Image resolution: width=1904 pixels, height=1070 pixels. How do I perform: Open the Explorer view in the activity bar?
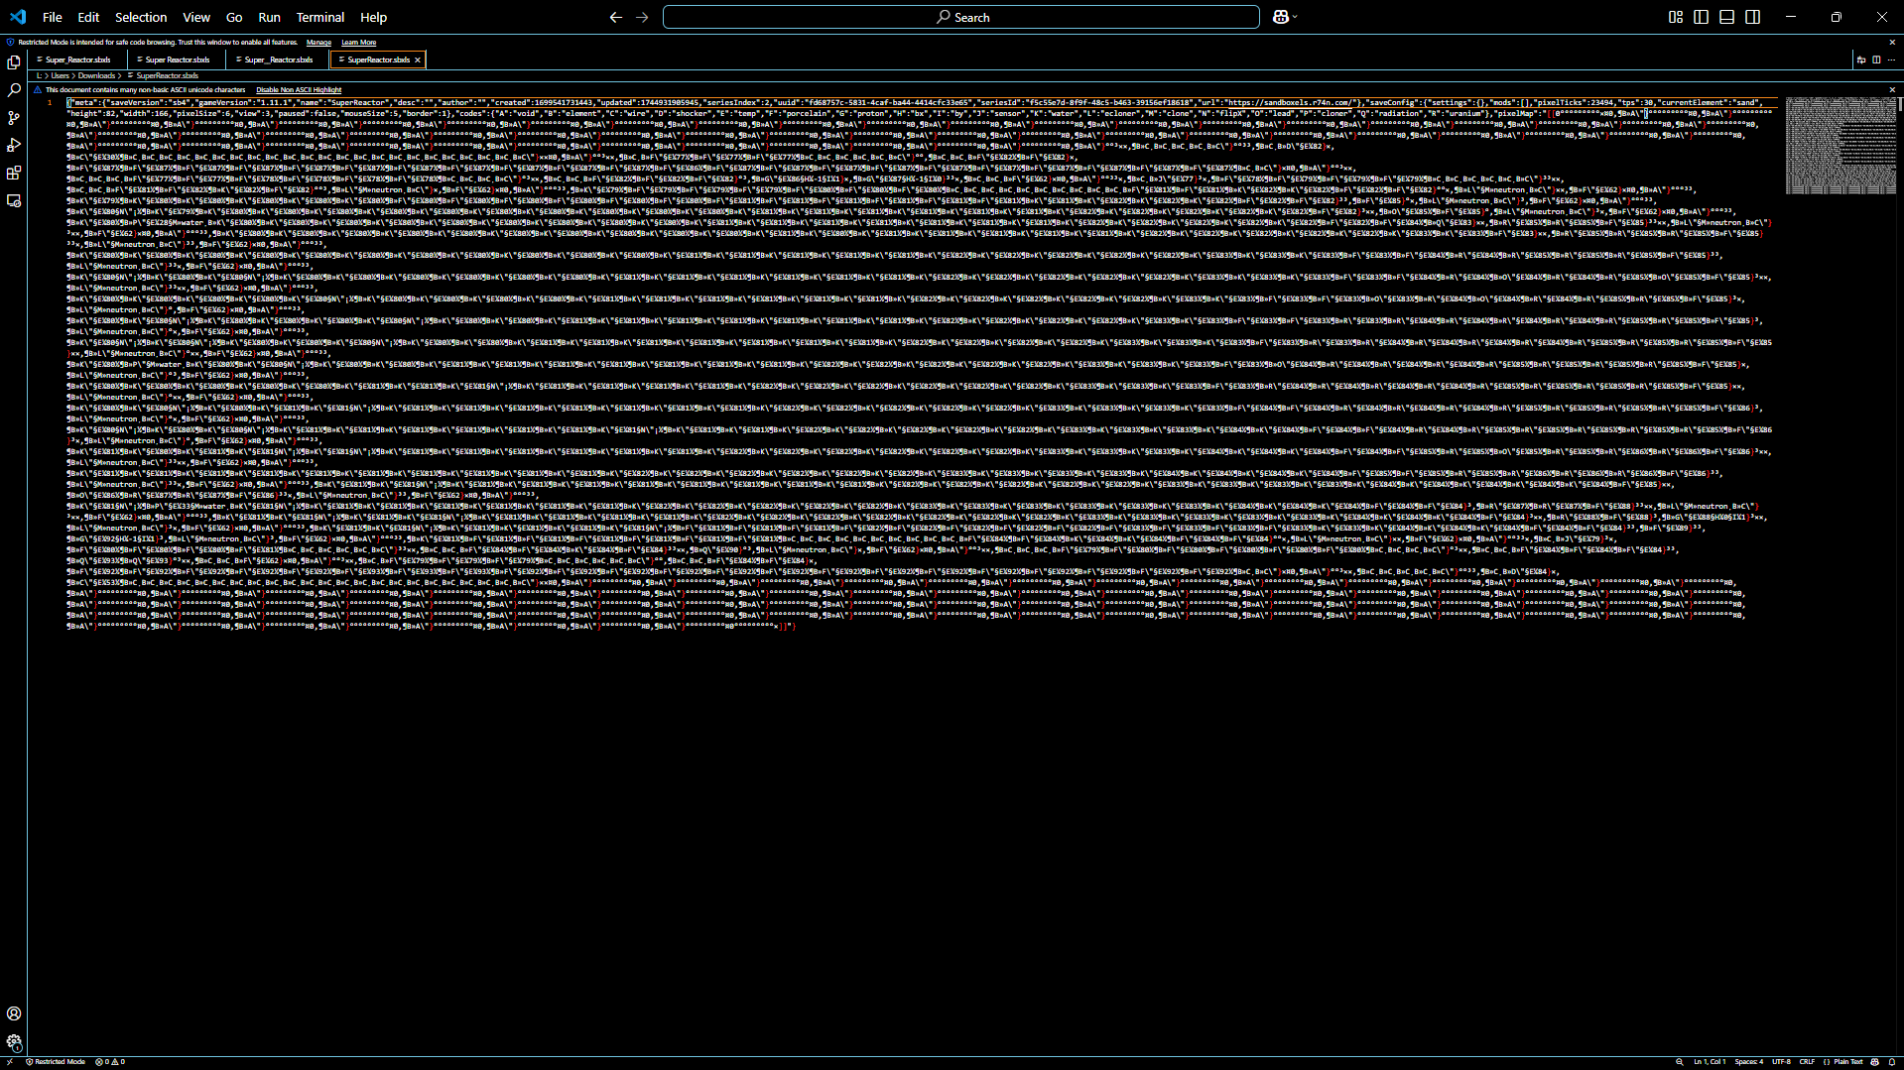(x=14, y=62)
